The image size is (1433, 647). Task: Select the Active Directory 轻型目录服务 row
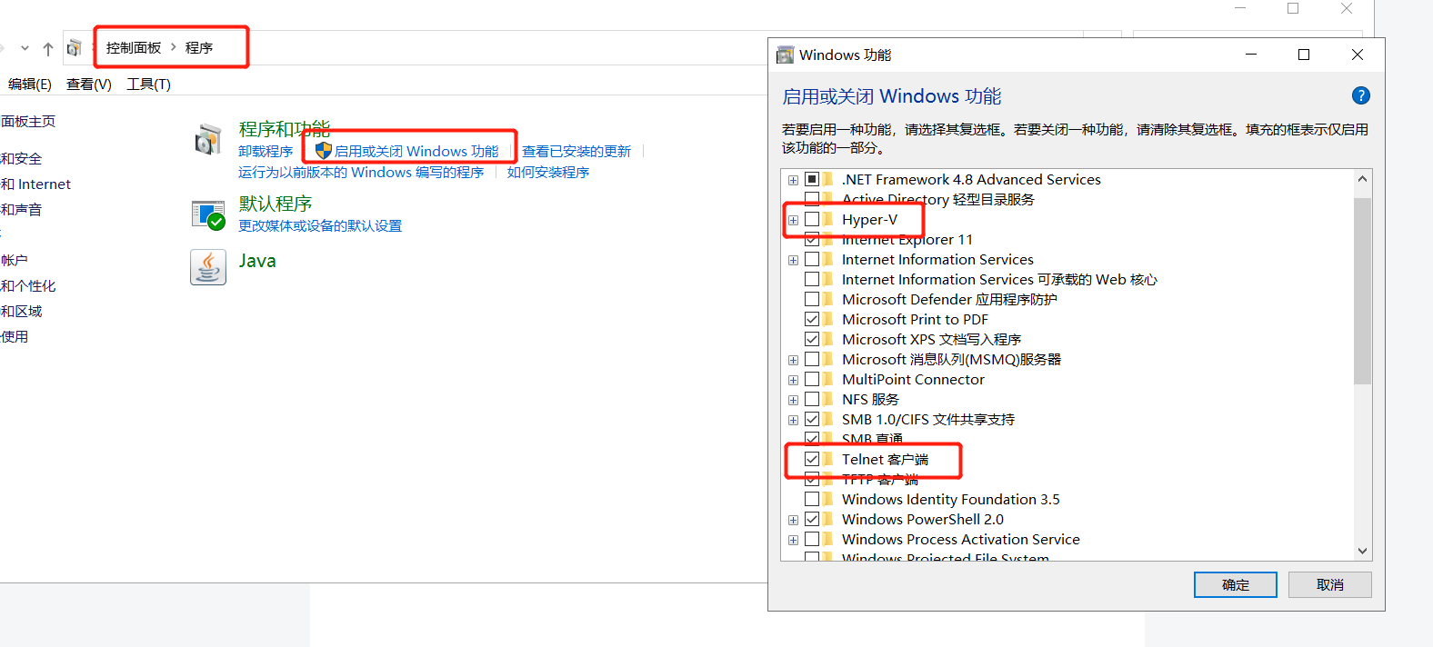[x=938, y=199]
